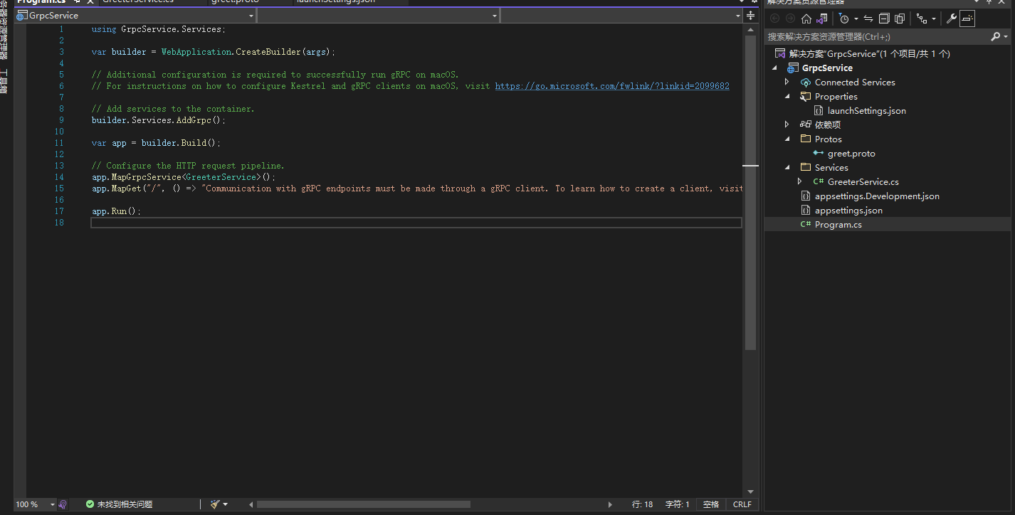1015x515 pixels.
Task: Click the purple IntelliCode icon near zoom
Action: coord(63,504)
